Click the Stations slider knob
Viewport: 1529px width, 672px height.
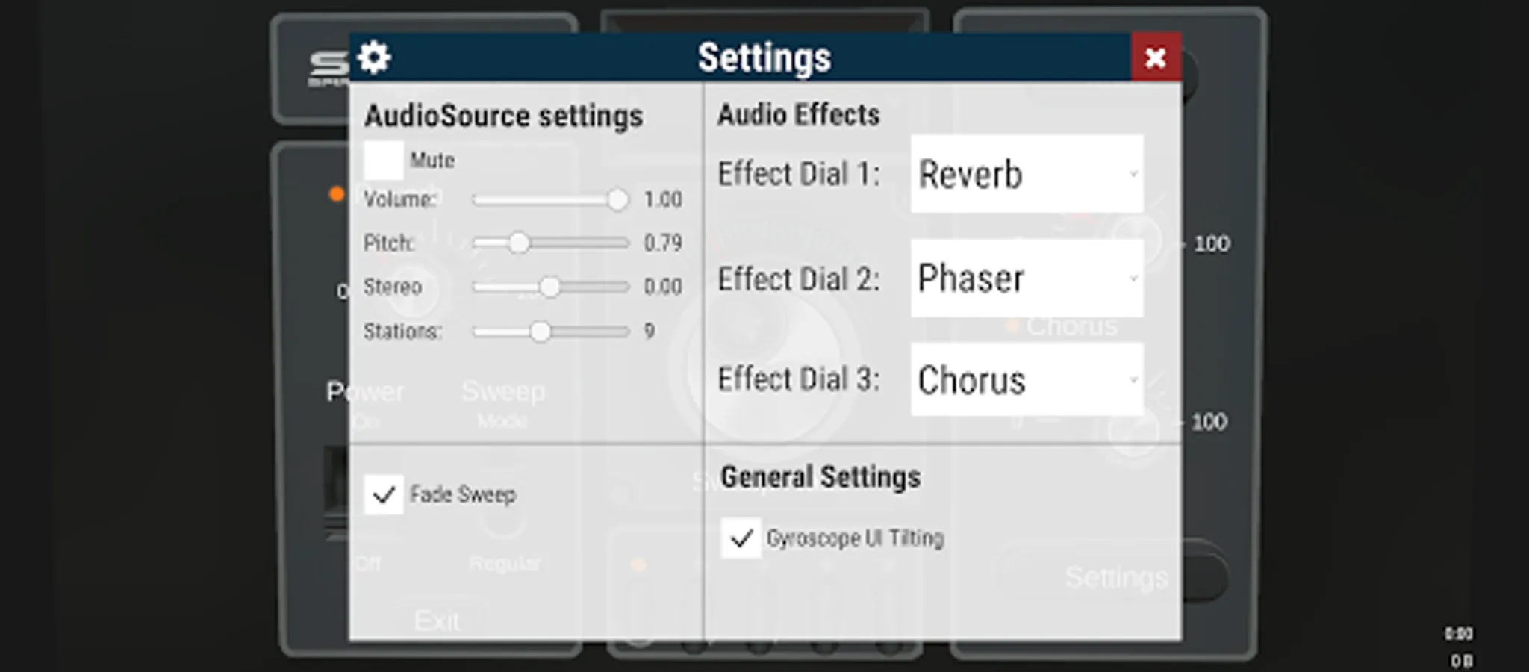click(x=541, y=331)
